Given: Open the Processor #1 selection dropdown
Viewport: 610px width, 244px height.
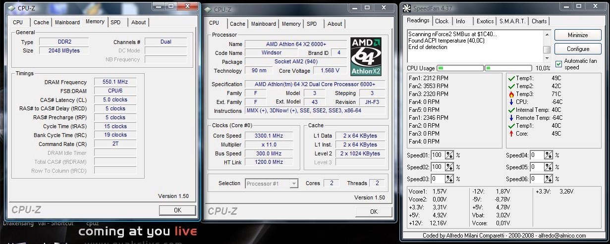Looking at the screenshot, I should pyautogui.click(x=272, y=184).
